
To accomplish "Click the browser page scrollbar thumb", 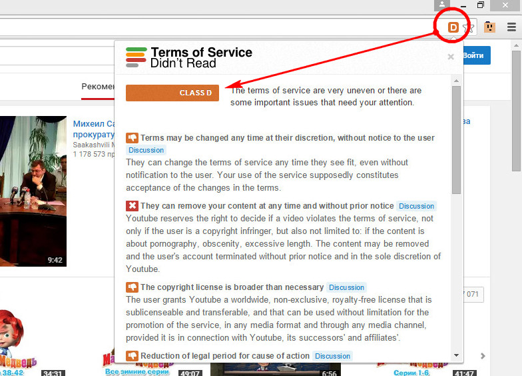I will [517, 111].
